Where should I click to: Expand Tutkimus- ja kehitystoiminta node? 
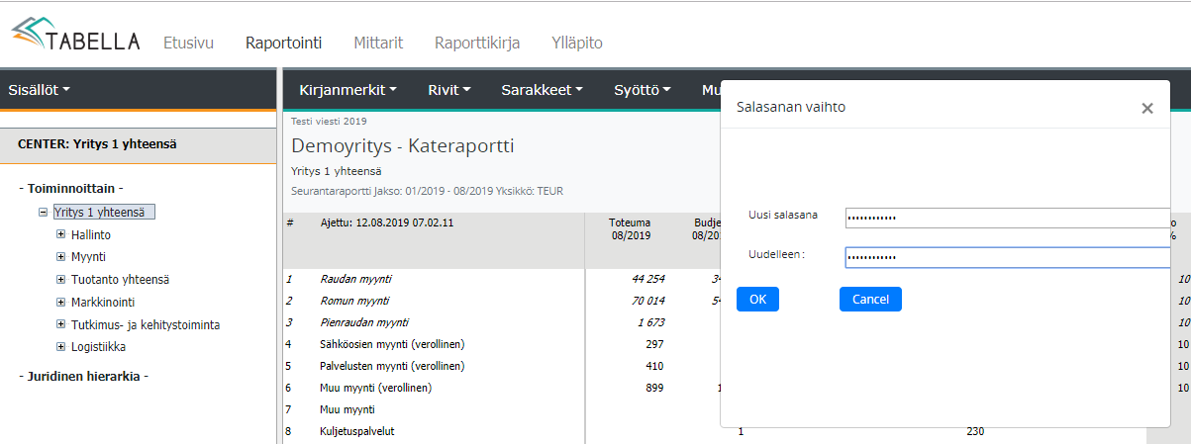click(x=60, y=324)
